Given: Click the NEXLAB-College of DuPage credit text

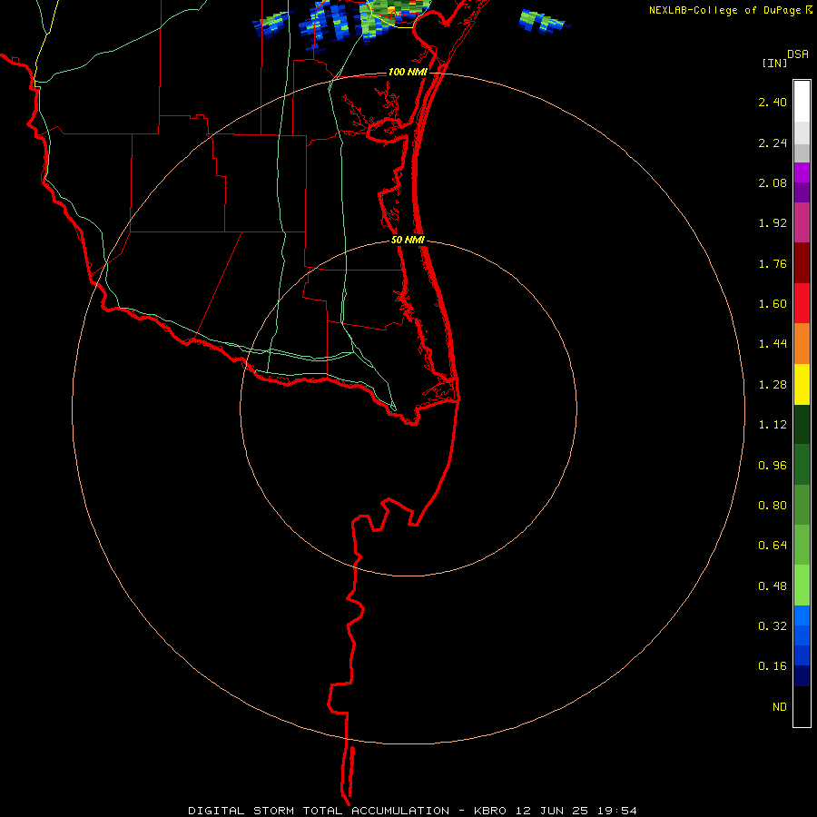Looking at the screenshot, I should 724,10.
